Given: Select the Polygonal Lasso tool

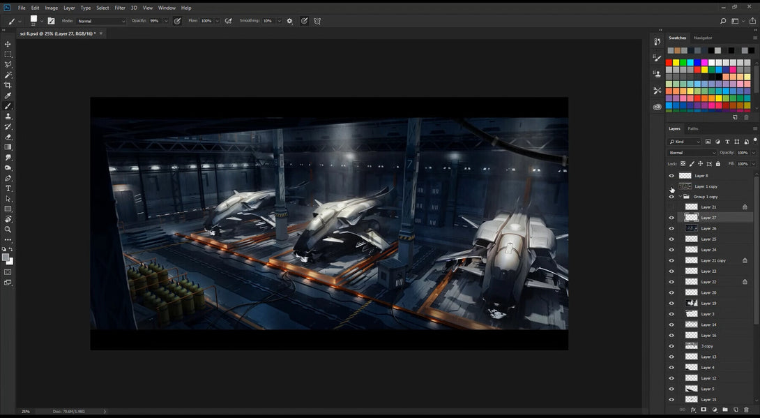Looking at the screenshot, I should 8,64.
